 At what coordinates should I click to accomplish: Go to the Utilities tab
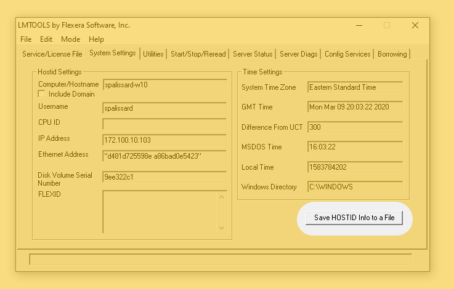click(153, 54)
